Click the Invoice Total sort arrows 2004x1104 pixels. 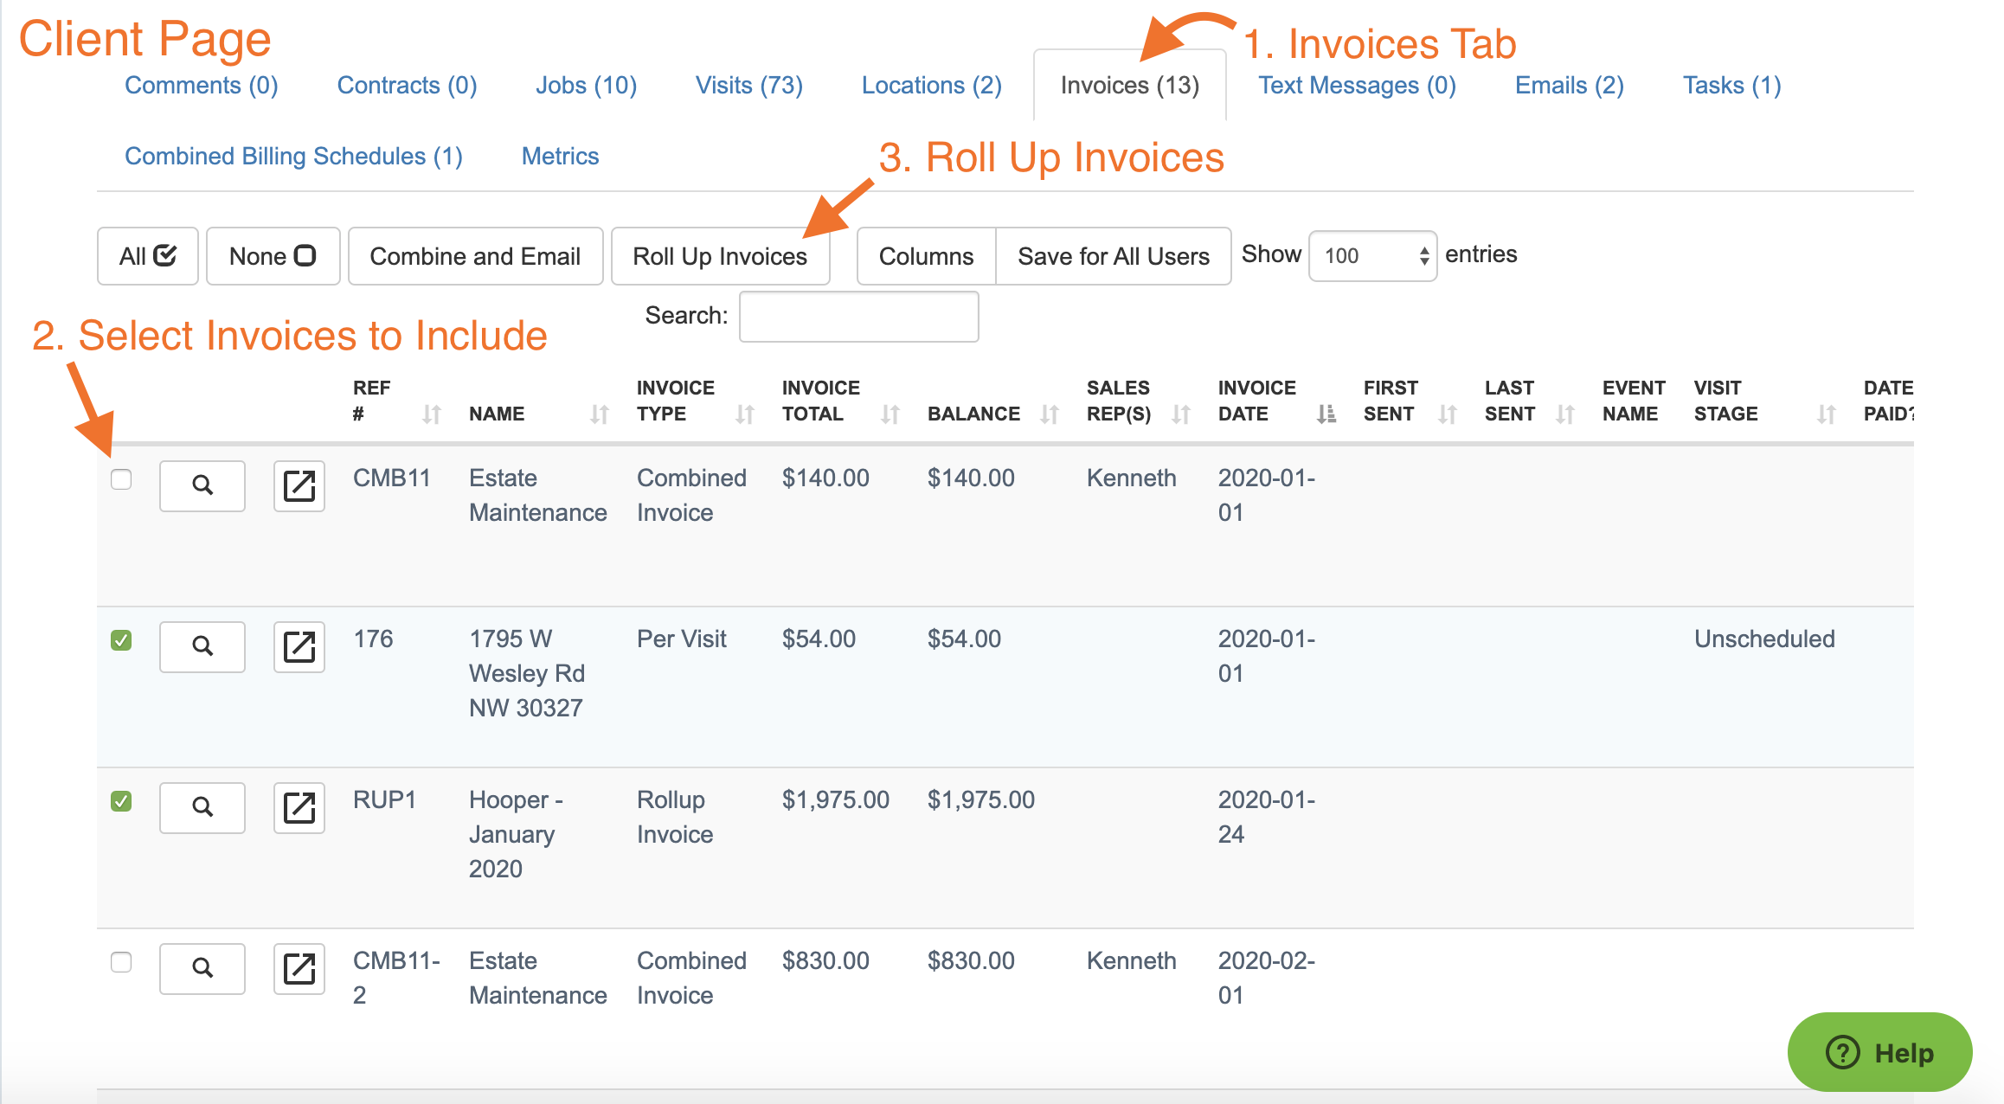tap(890, 414)
